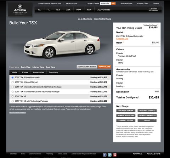Select the 2011 TSX V6 radio
The width and height of the screenshot is (170, 158).
coord(12,96)
